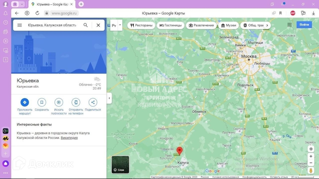Click the tab group counter button
The width and height of the screenshot is (319, 179).
point(15,4)
